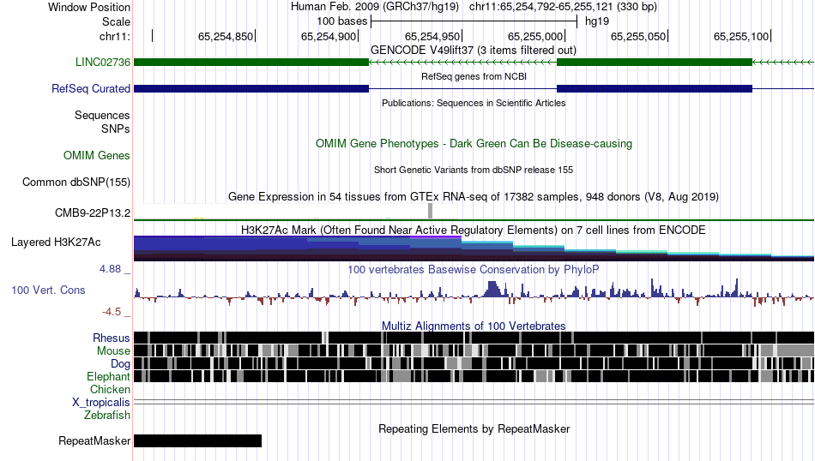Click the left green LINC02736 exon block
Screen dimensions: 815x461
tap(251, 63)
